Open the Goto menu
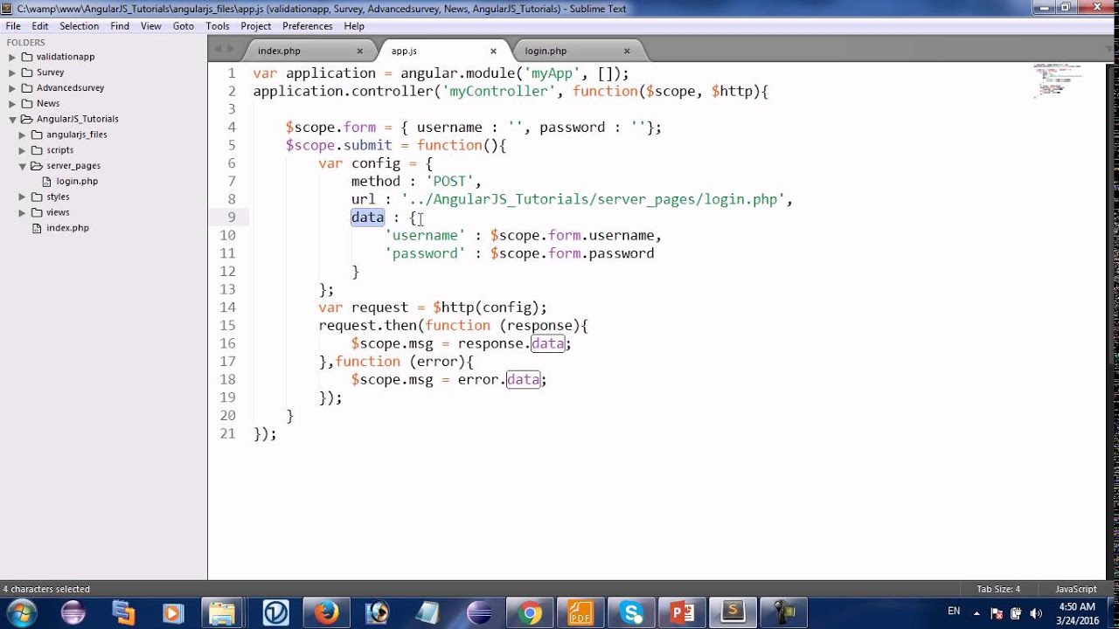1119x629 pixels. (x=184, y=26)
